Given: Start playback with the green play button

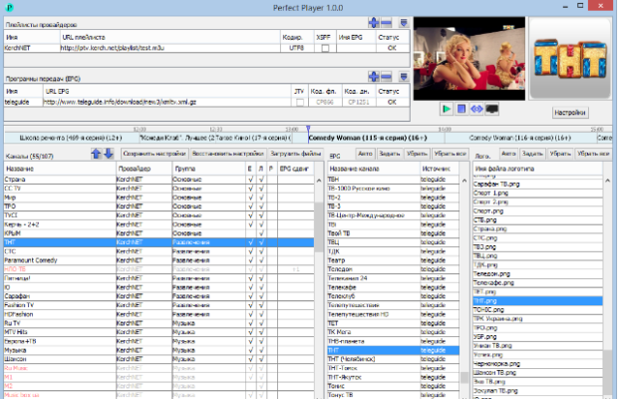Looking at the screenshot, I should [x=447, y=109].
